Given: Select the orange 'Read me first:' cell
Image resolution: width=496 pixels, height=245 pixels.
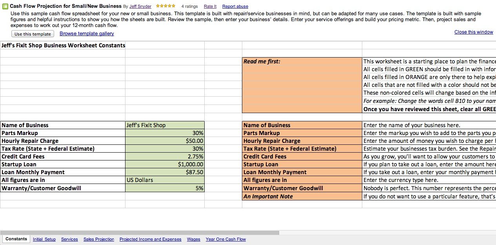Looking at the screenshot, I should 302,61.
